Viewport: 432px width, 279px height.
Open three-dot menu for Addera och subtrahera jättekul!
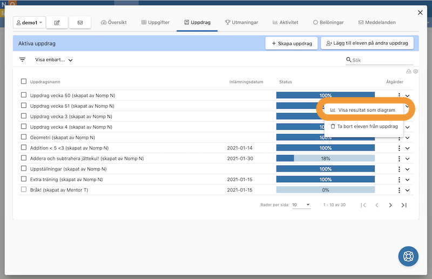tap(399, 159)
